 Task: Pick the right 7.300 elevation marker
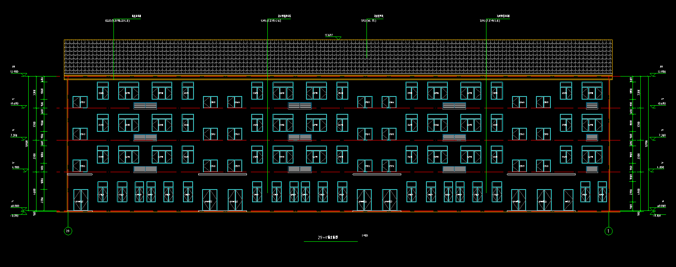coord(661,136)
